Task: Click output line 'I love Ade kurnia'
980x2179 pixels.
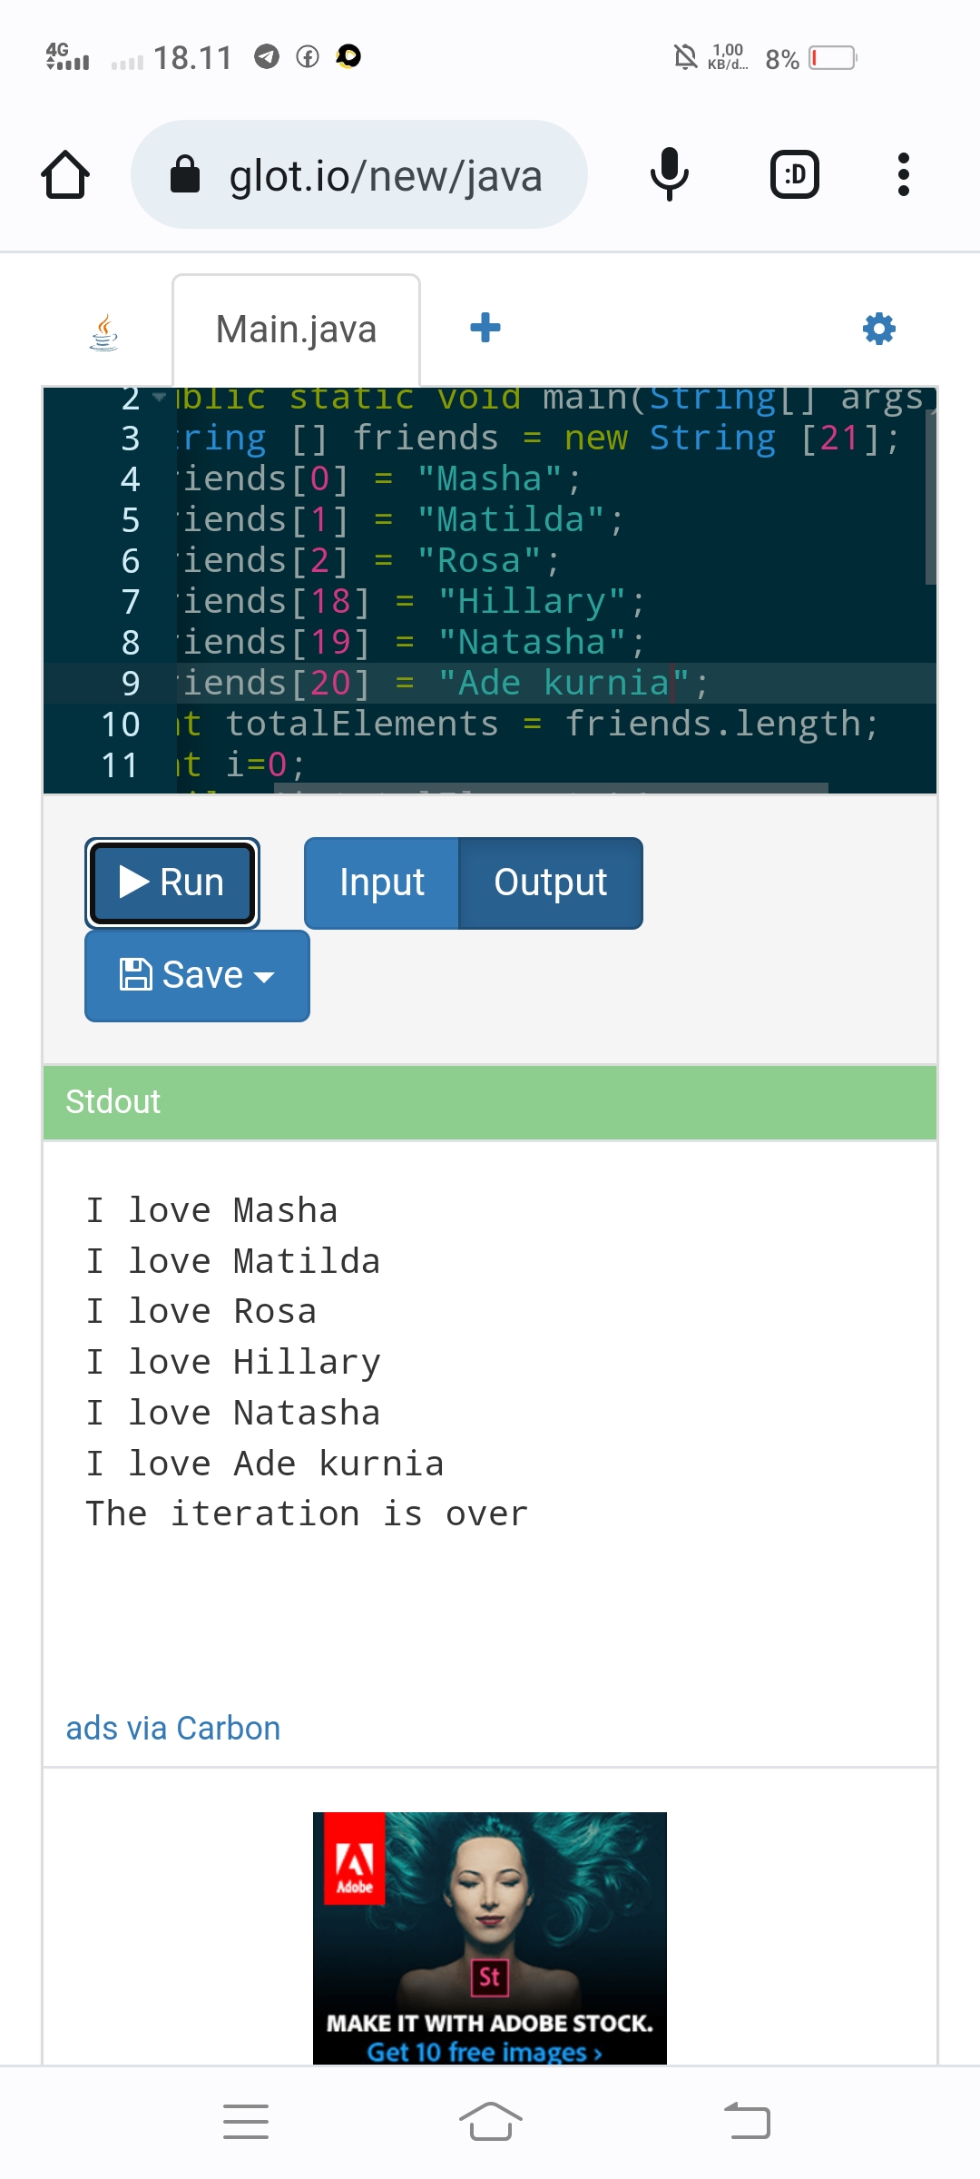Action: tap(265, 1464)
